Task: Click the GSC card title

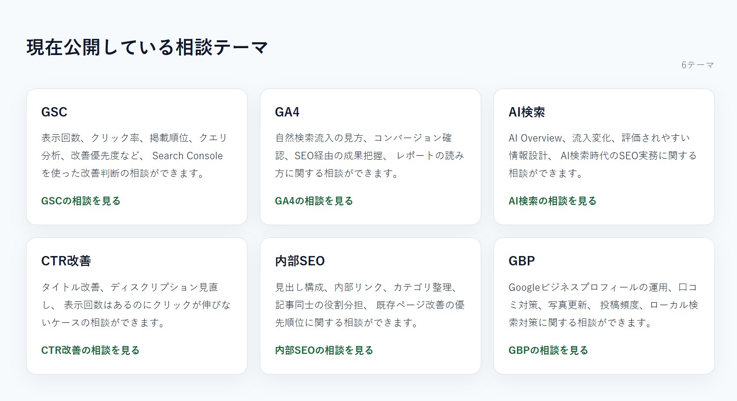Action: (54, 112)
